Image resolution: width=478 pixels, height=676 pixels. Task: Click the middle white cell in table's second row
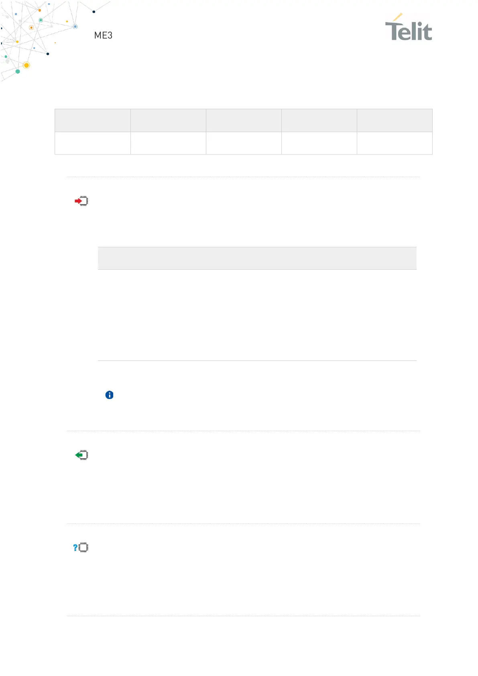(244, 143)
